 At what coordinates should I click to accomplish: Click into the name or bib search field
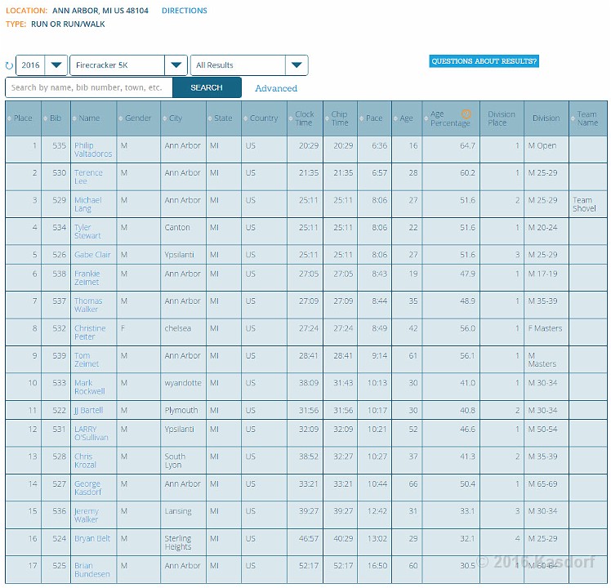pos(88,87)
